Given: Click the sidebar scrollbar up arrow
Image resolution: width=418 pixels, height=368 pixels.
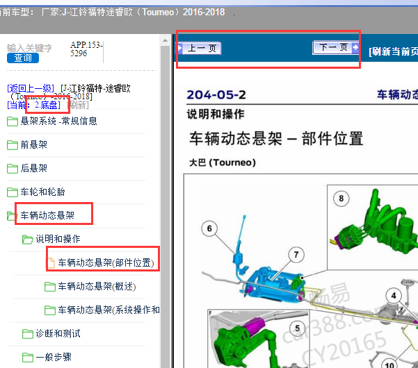Looking at the screenshot, I should (x=165, y=40).
